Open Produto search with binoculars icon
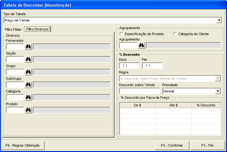This screenshot has width=227, height=152. click(x=28, y=110)
